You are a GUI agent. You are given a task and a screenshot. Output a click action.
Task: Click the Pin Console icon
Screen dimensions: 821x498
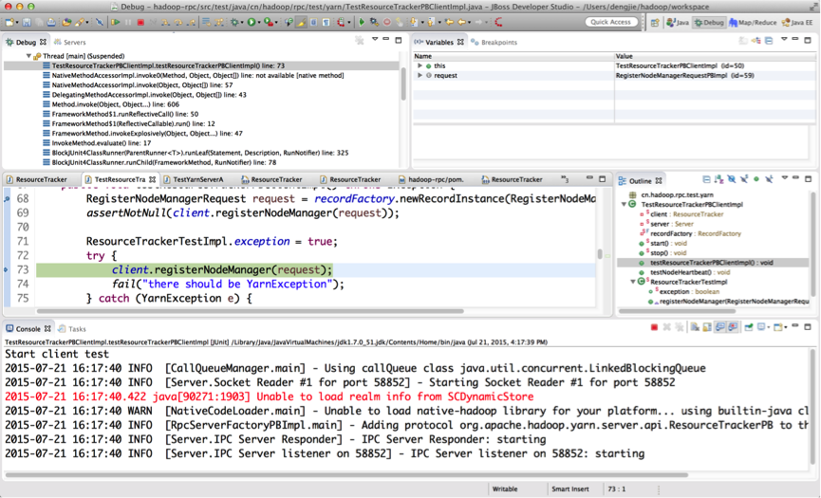tap(749, 327)
